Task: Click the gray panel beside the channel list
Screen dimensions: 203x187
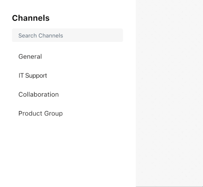Action: tap(169, 93)
